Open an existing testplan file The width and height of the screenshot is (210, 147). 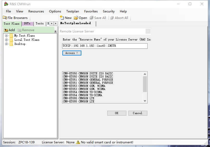(x=81, y=18)
